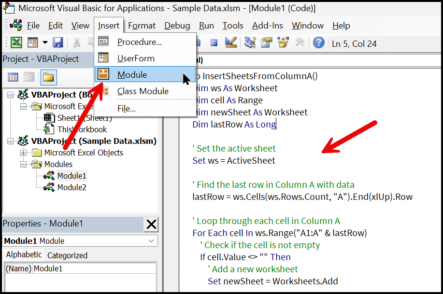Click the blue Help question mark icon

[x=318, y=43]
